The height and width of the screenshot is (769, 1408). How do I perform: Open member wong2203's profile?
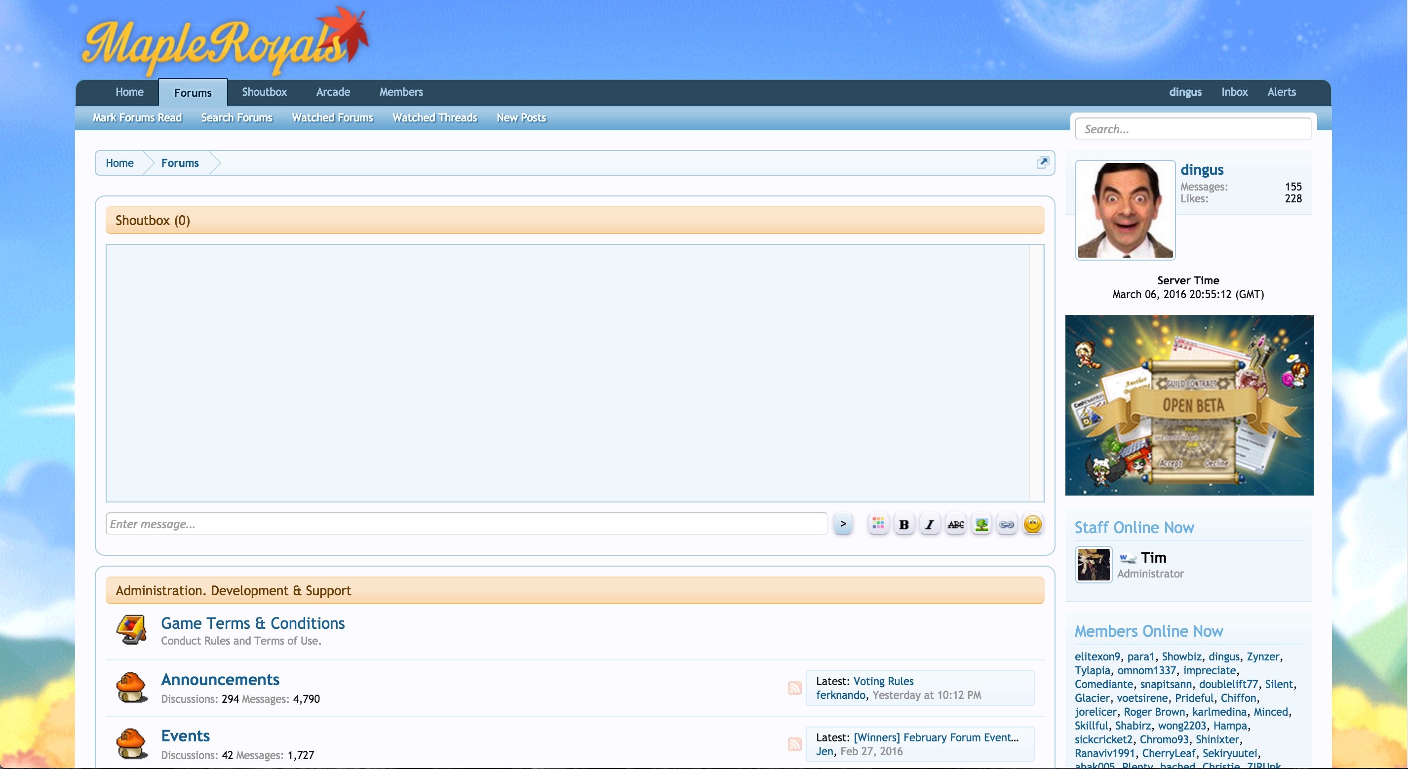[x=1182, y=726]
